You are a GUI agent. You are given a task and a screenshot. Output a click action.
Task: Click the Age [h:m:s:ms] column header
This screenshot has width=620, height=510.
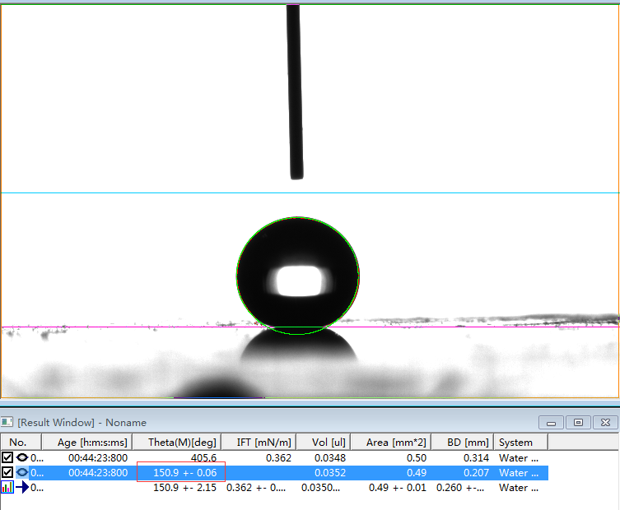tap(92, 443)
